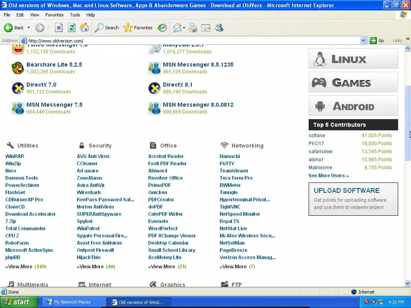
Task: Open the PDFCreator link
Action: [x=161, y=200]
